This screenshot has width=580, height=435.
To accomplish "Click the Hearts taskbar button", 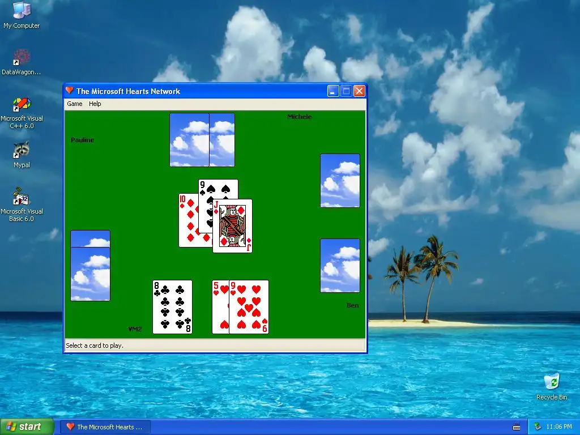I will pyautogui.click(x=105, y=427).
